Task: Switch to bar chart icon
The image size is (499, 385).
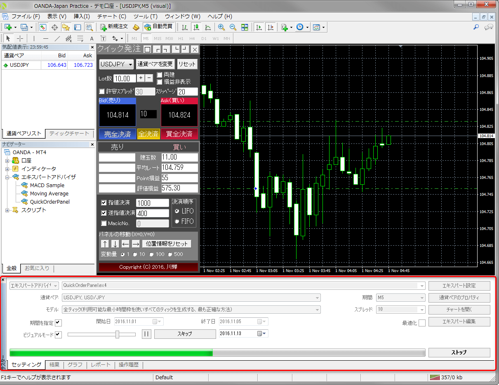Action: tap(185, 27)
